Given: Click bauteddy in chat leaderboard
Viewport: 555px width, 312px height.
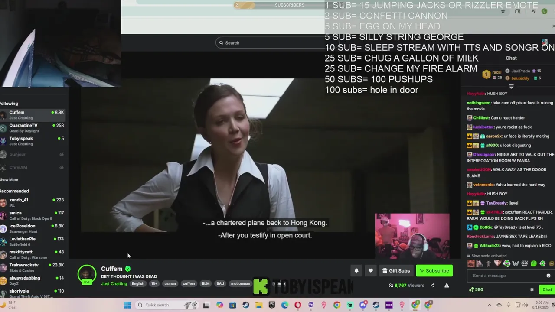Looking at the screenshot, I should pos(520,78).
